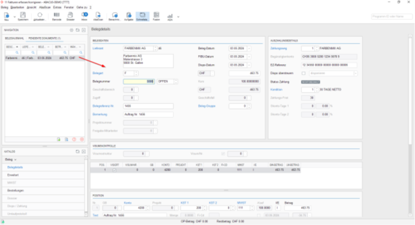This screenshot has height=225, width=415.
Task: Switch to the Pendente Dokumente tab
Action: click(x=45, y=39)
